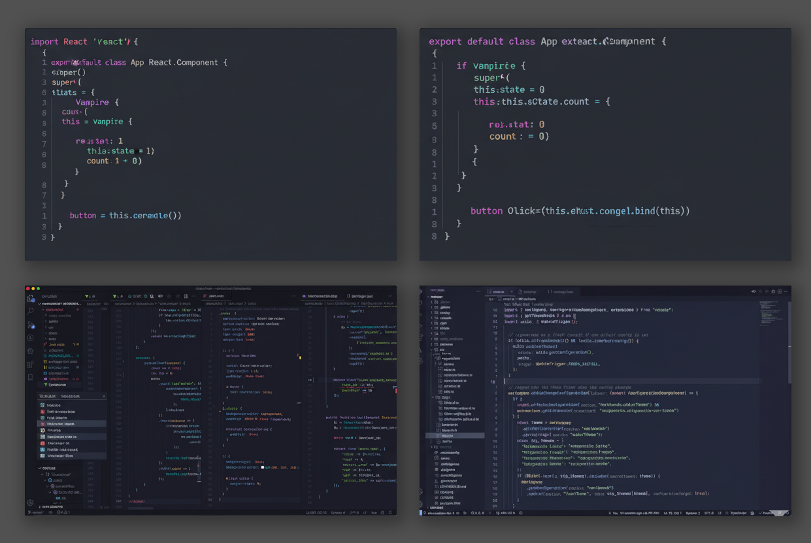Image resolution: width=811 pixels, height=543 pixels.
Task: Open Search in the lower-left editor's activity bar
Action: pyautogui.click(x=30, y=311)
